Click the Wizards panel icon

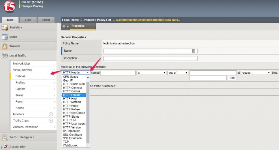(5, 46)
